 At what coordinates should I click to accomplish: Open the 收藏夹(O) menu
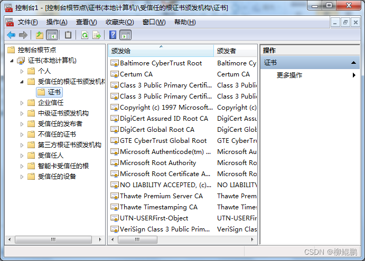120,22
